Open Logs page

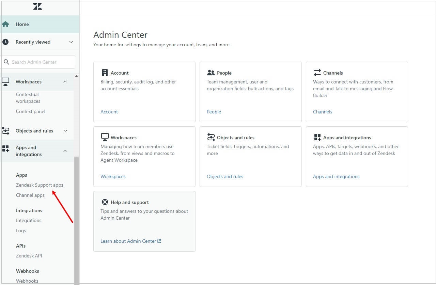21,231
